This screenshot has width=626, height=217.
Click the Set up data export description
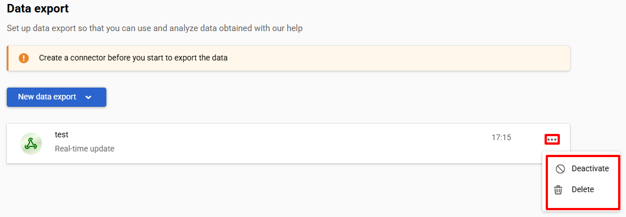pos(154,29)
